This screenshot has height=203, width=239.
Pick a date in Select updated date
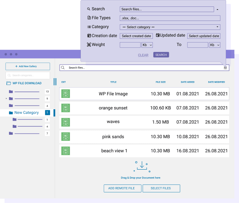pyautogui.click(x=204, y=36)
